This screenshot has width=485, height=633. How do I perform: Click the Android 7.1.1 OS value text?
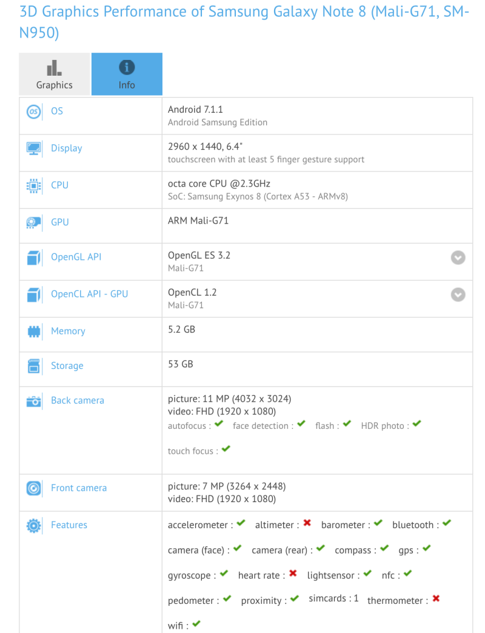pyautogui.click(x=195, y=110)
